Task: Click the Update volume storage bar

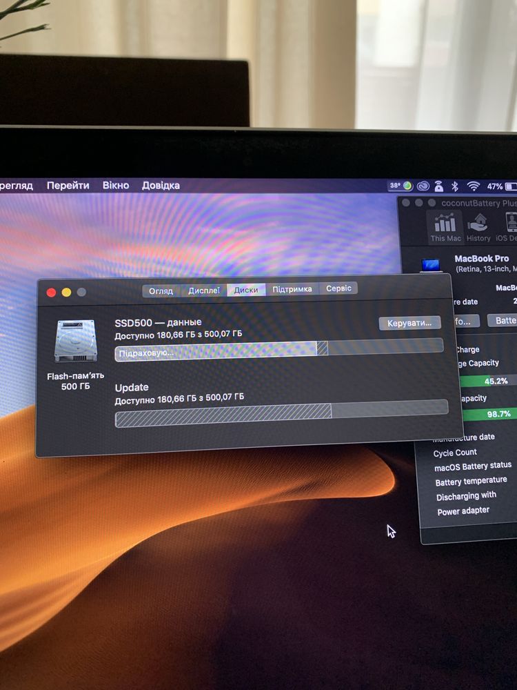Action: pyautogui.click(x=281, y=413)
